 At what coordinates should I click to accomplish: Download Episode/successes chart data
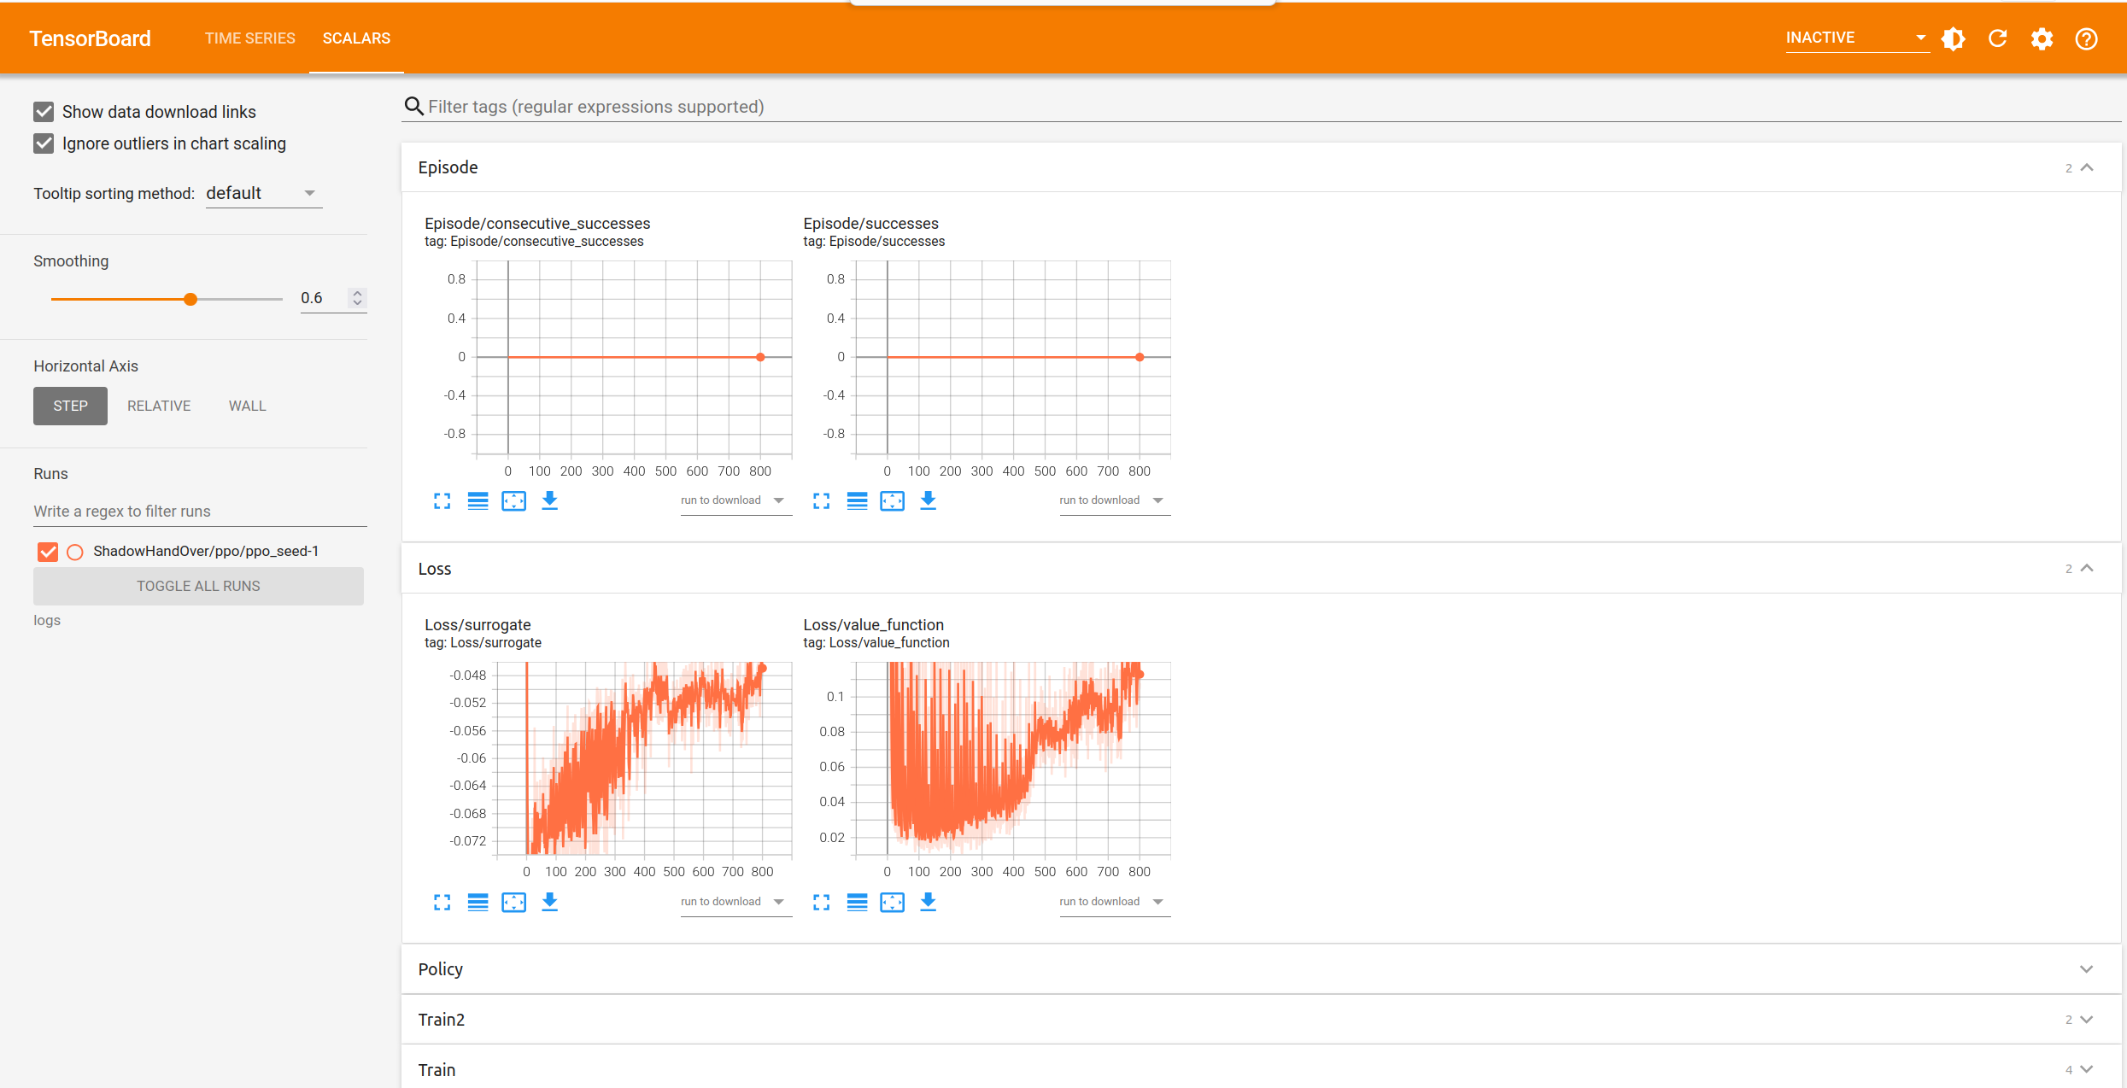[928, 501]
